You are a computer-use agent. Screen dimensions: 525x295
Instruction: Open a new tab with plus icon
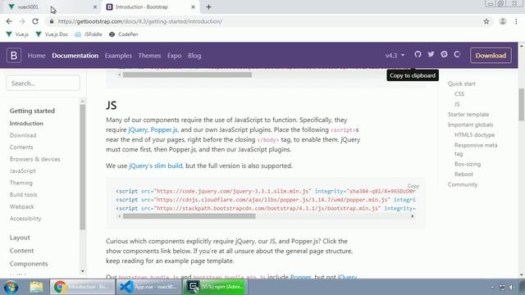208,7
